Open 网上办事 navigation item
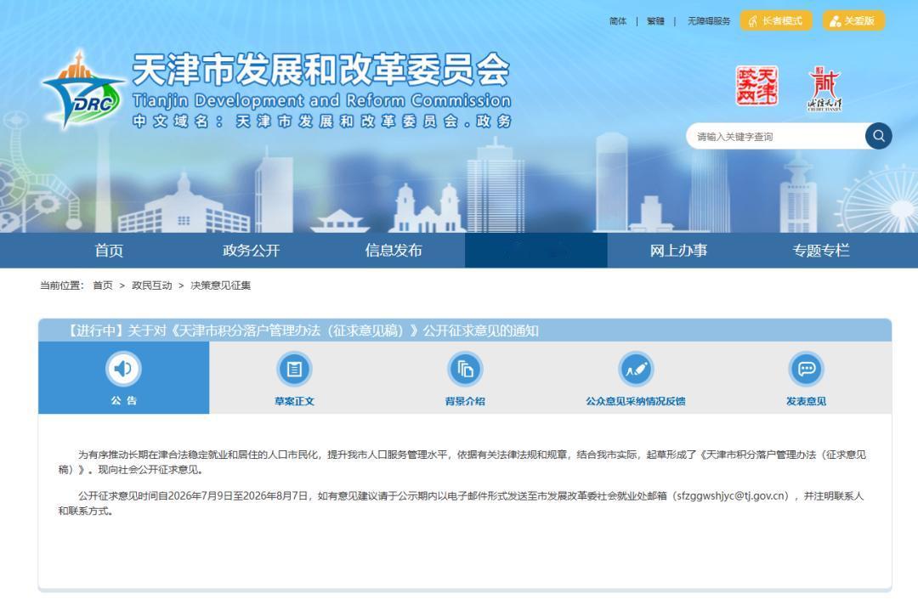This screenshot has width=918, height=599. click(678, 251)
